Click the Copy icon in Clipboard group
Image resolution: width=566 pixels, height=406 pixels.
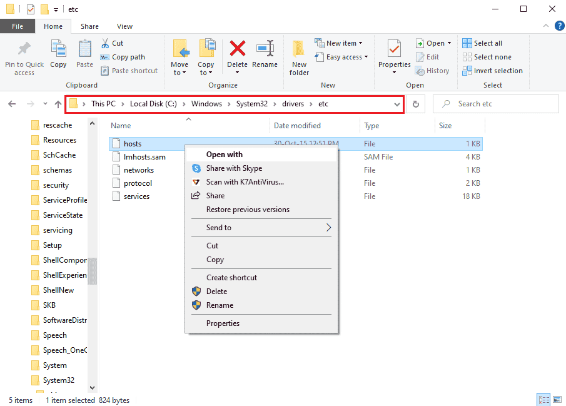[x=58, y=49]
